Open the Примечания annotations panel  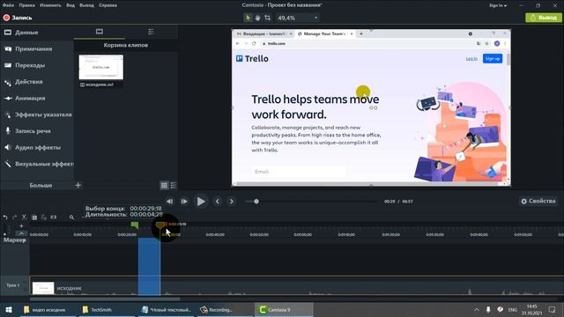[29, 49]
